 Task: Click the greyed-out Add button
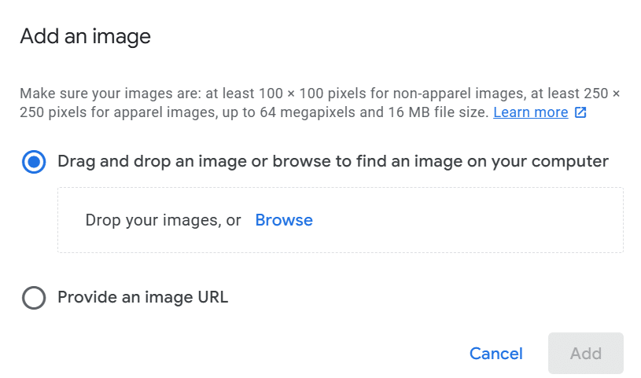tap(585, 354)
